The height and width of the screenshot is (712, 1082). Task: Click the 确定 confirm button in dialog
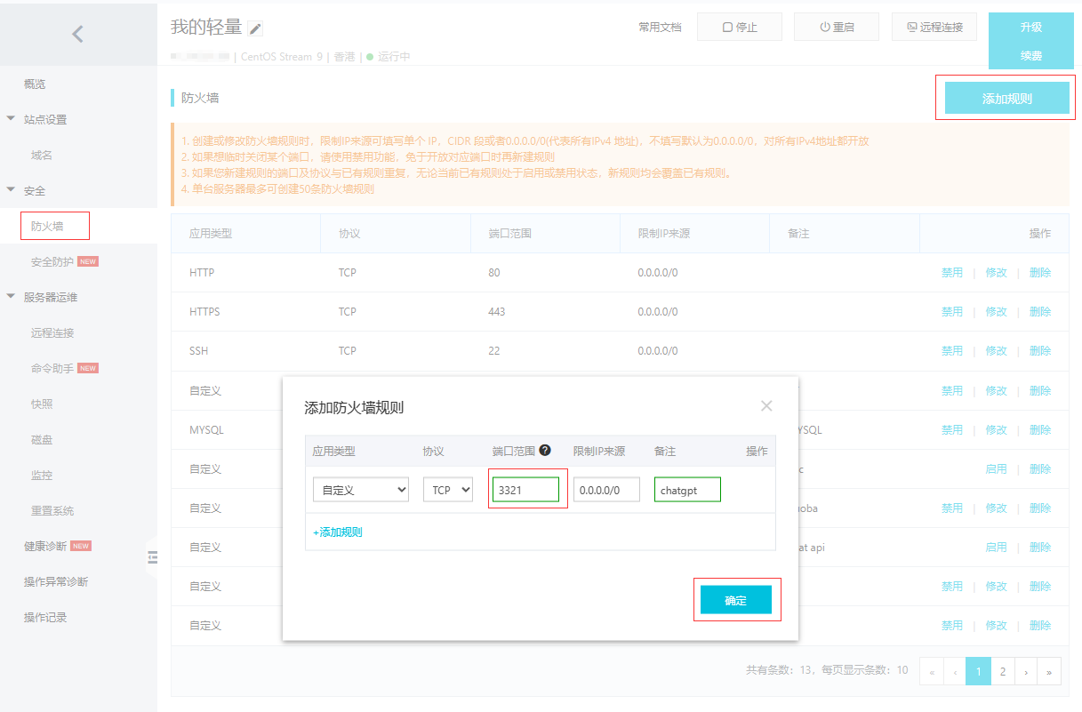tap(735, 600)
